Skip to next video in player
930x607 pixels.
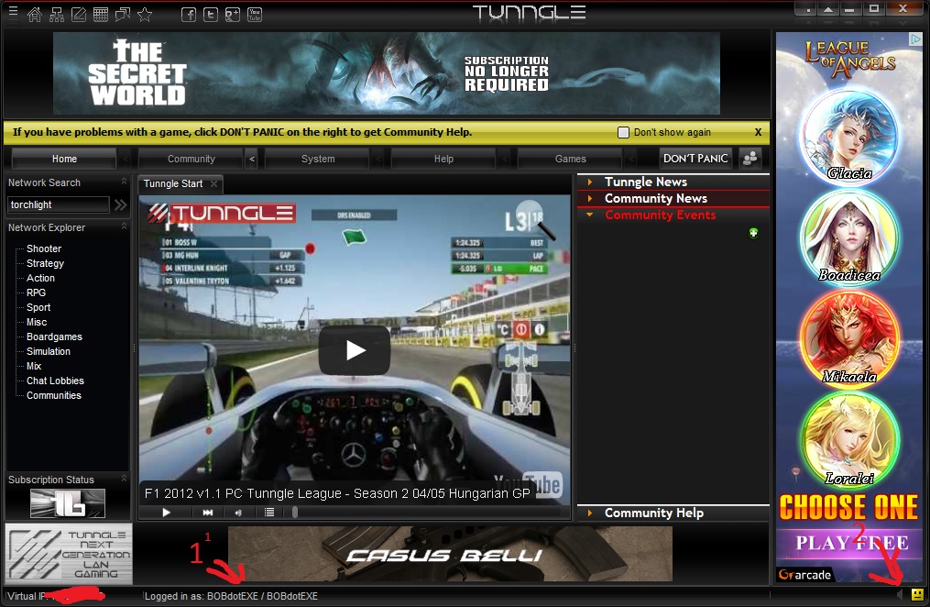tap(208, 512)
